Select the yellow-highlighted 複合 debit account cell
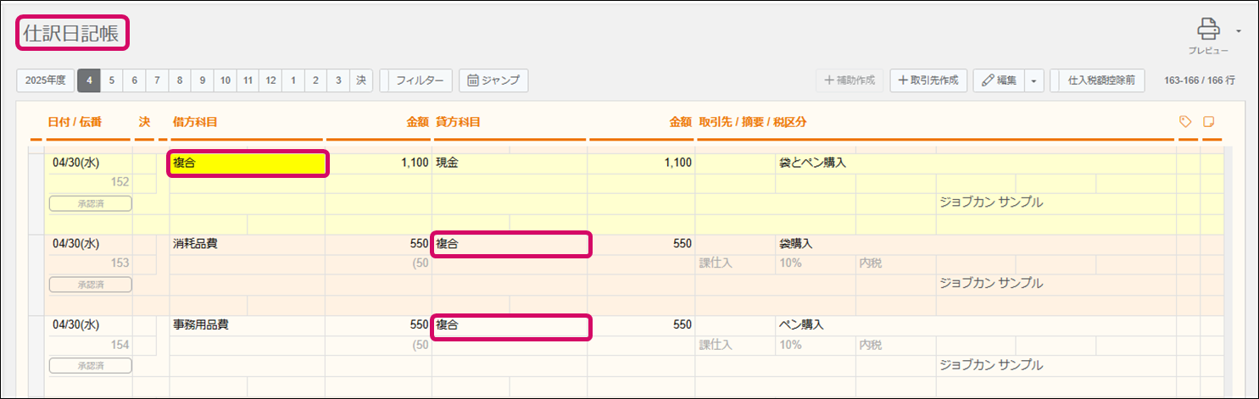Screen dimensions: 1259x399 tap(248, 163)
